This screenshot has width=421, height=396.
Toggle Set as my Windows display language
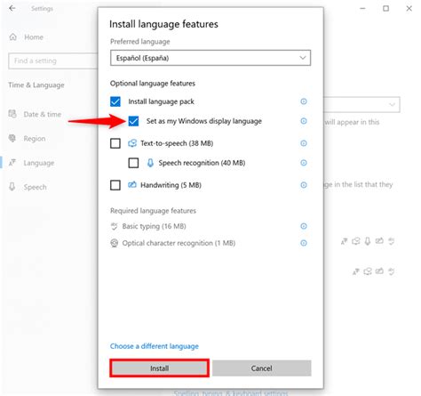click(x=133, y=121)
